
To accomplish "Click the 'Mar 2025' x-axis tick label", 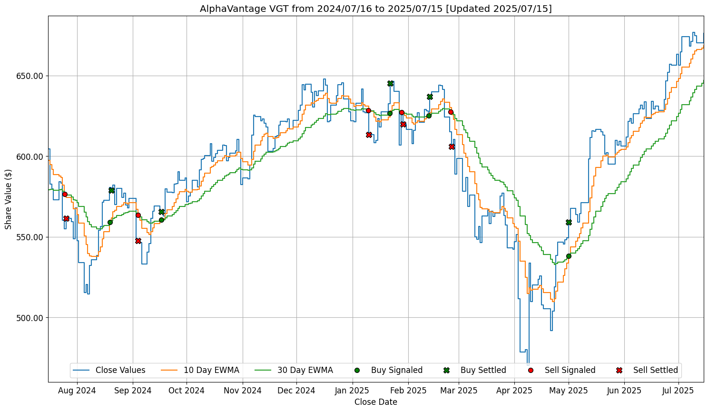I will (x=459, y=391).
